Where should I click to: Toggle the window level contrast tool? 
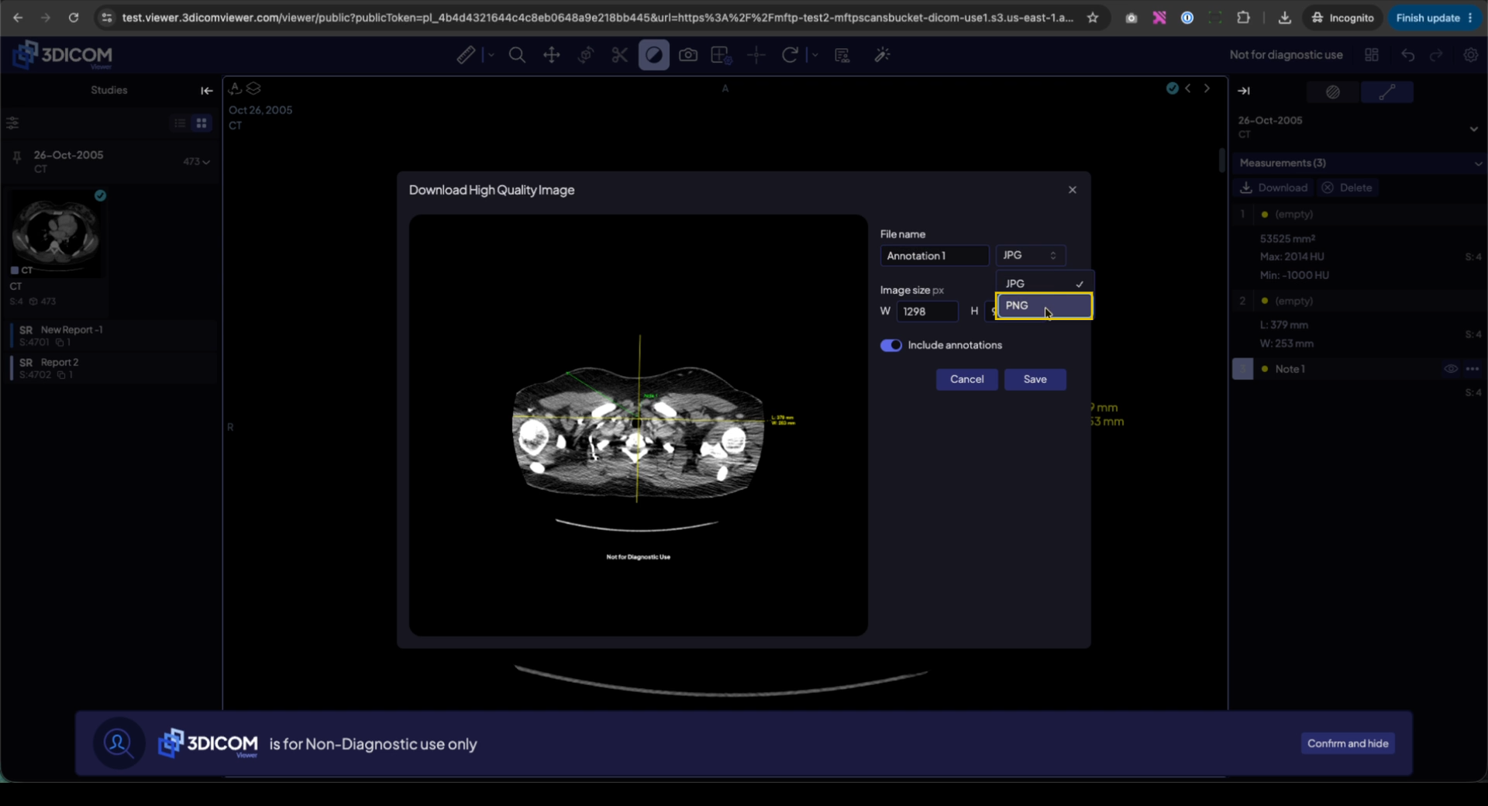coord(654,55)
